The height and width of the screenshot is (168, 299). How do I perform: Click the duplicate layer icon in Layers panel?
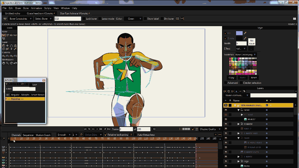[229, 91]
